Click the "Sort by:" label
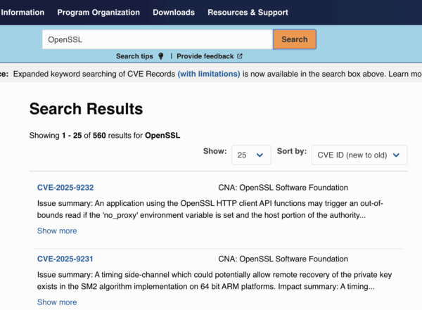 (292, 151)
